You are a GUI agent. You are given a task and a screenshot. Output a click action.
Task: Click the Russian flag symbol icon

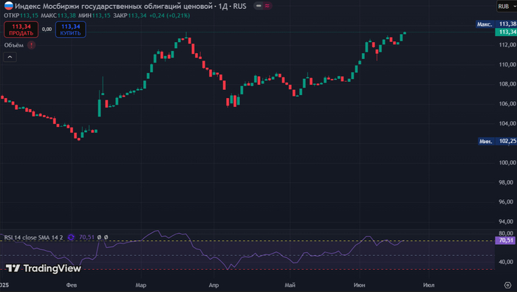(x=9, y=6)
